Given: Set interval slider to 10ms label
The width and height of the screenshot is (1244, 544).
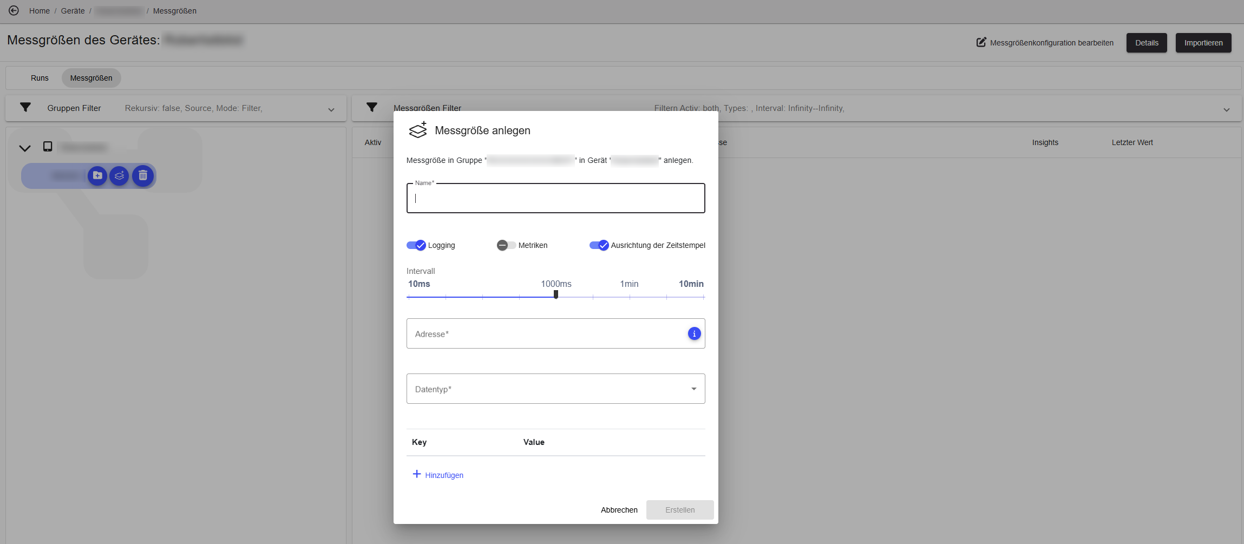Looking at the screenshot, I should 419,284.
